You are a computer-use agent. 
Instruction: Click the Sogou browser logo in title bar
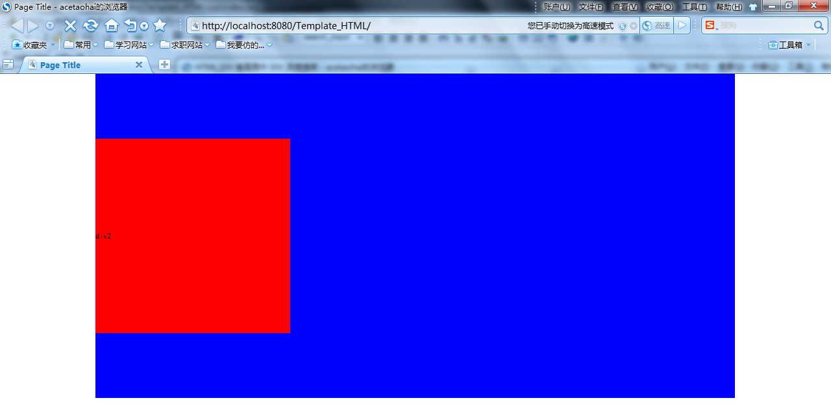point(6,6)
